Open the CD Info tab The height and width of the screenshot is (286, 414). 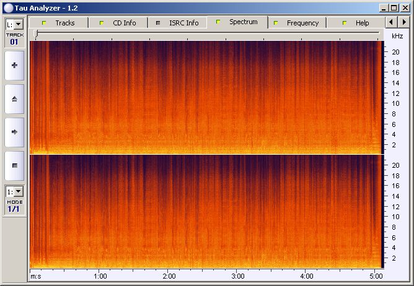click(118, 23)
